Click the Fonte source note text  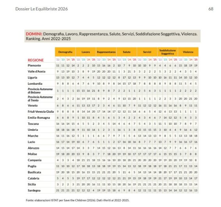78,200
